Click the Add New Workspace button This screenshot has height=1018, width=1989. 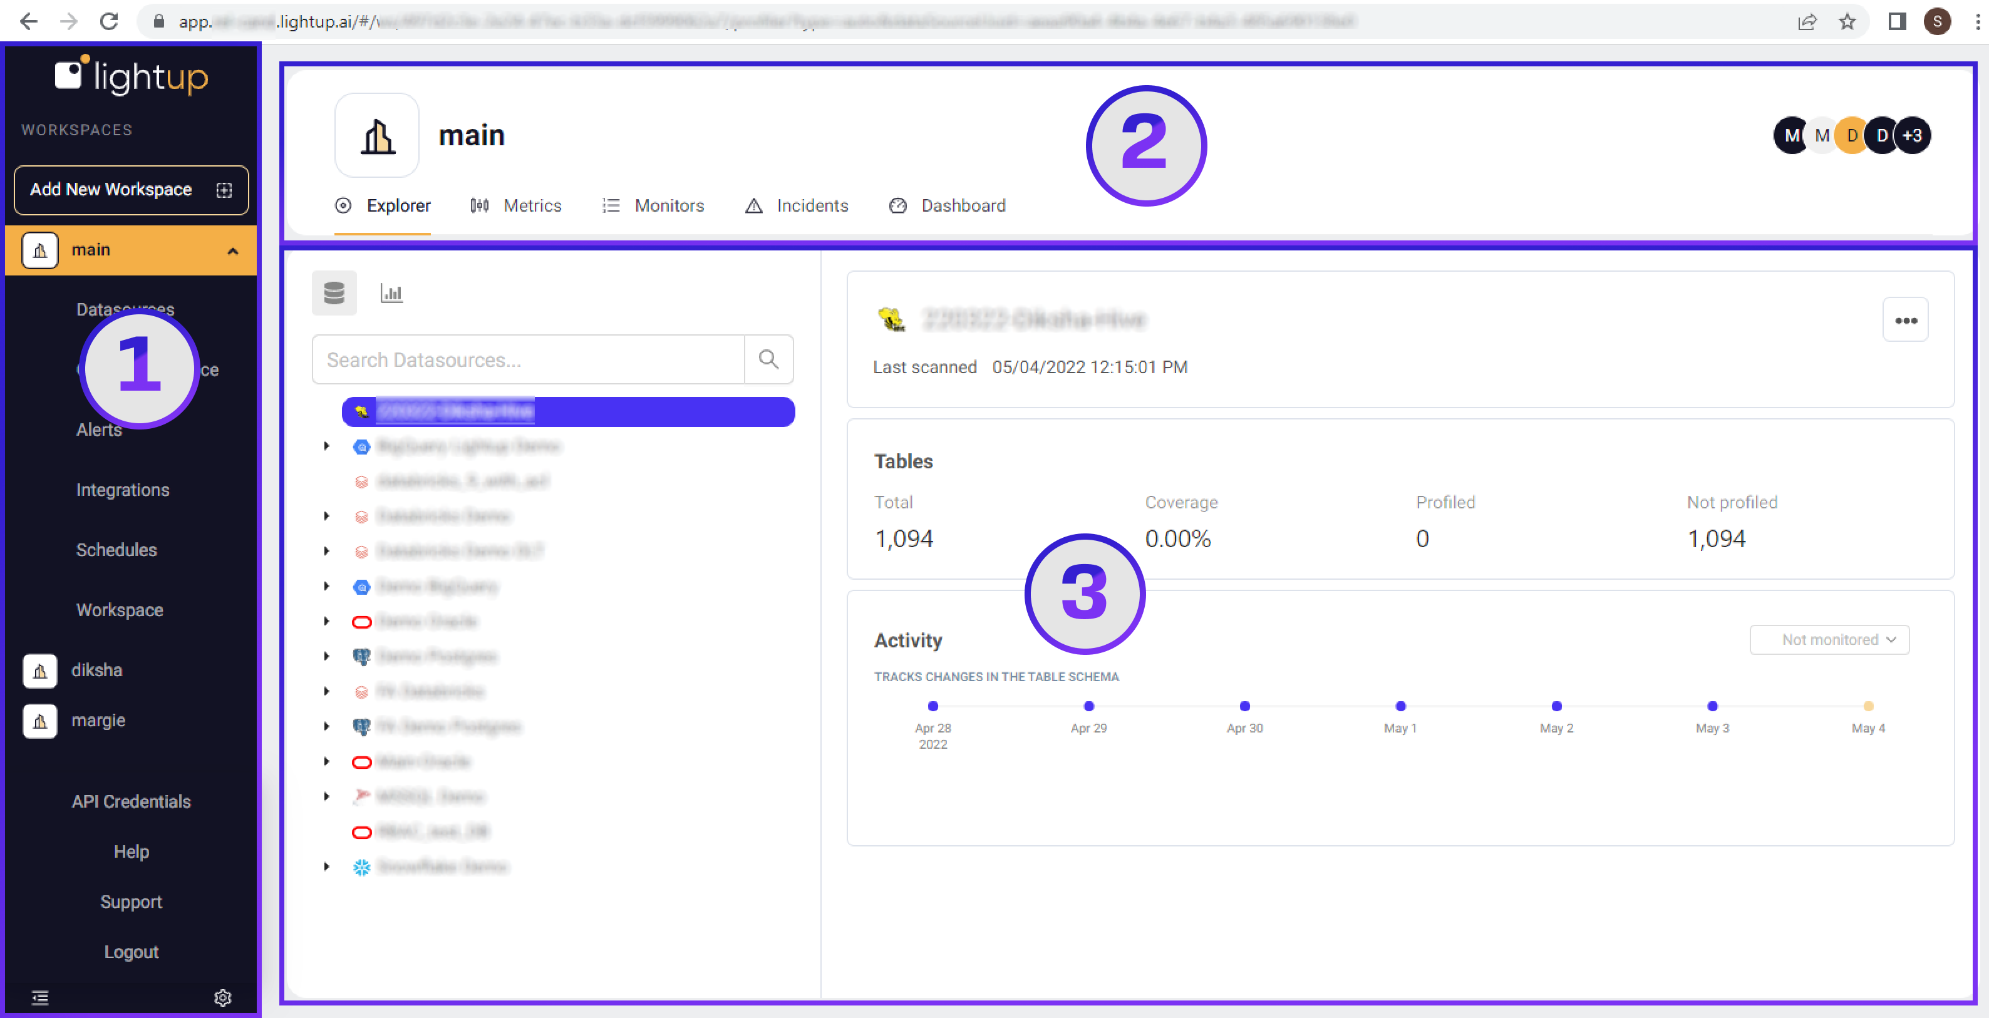[x=130, y=190]
